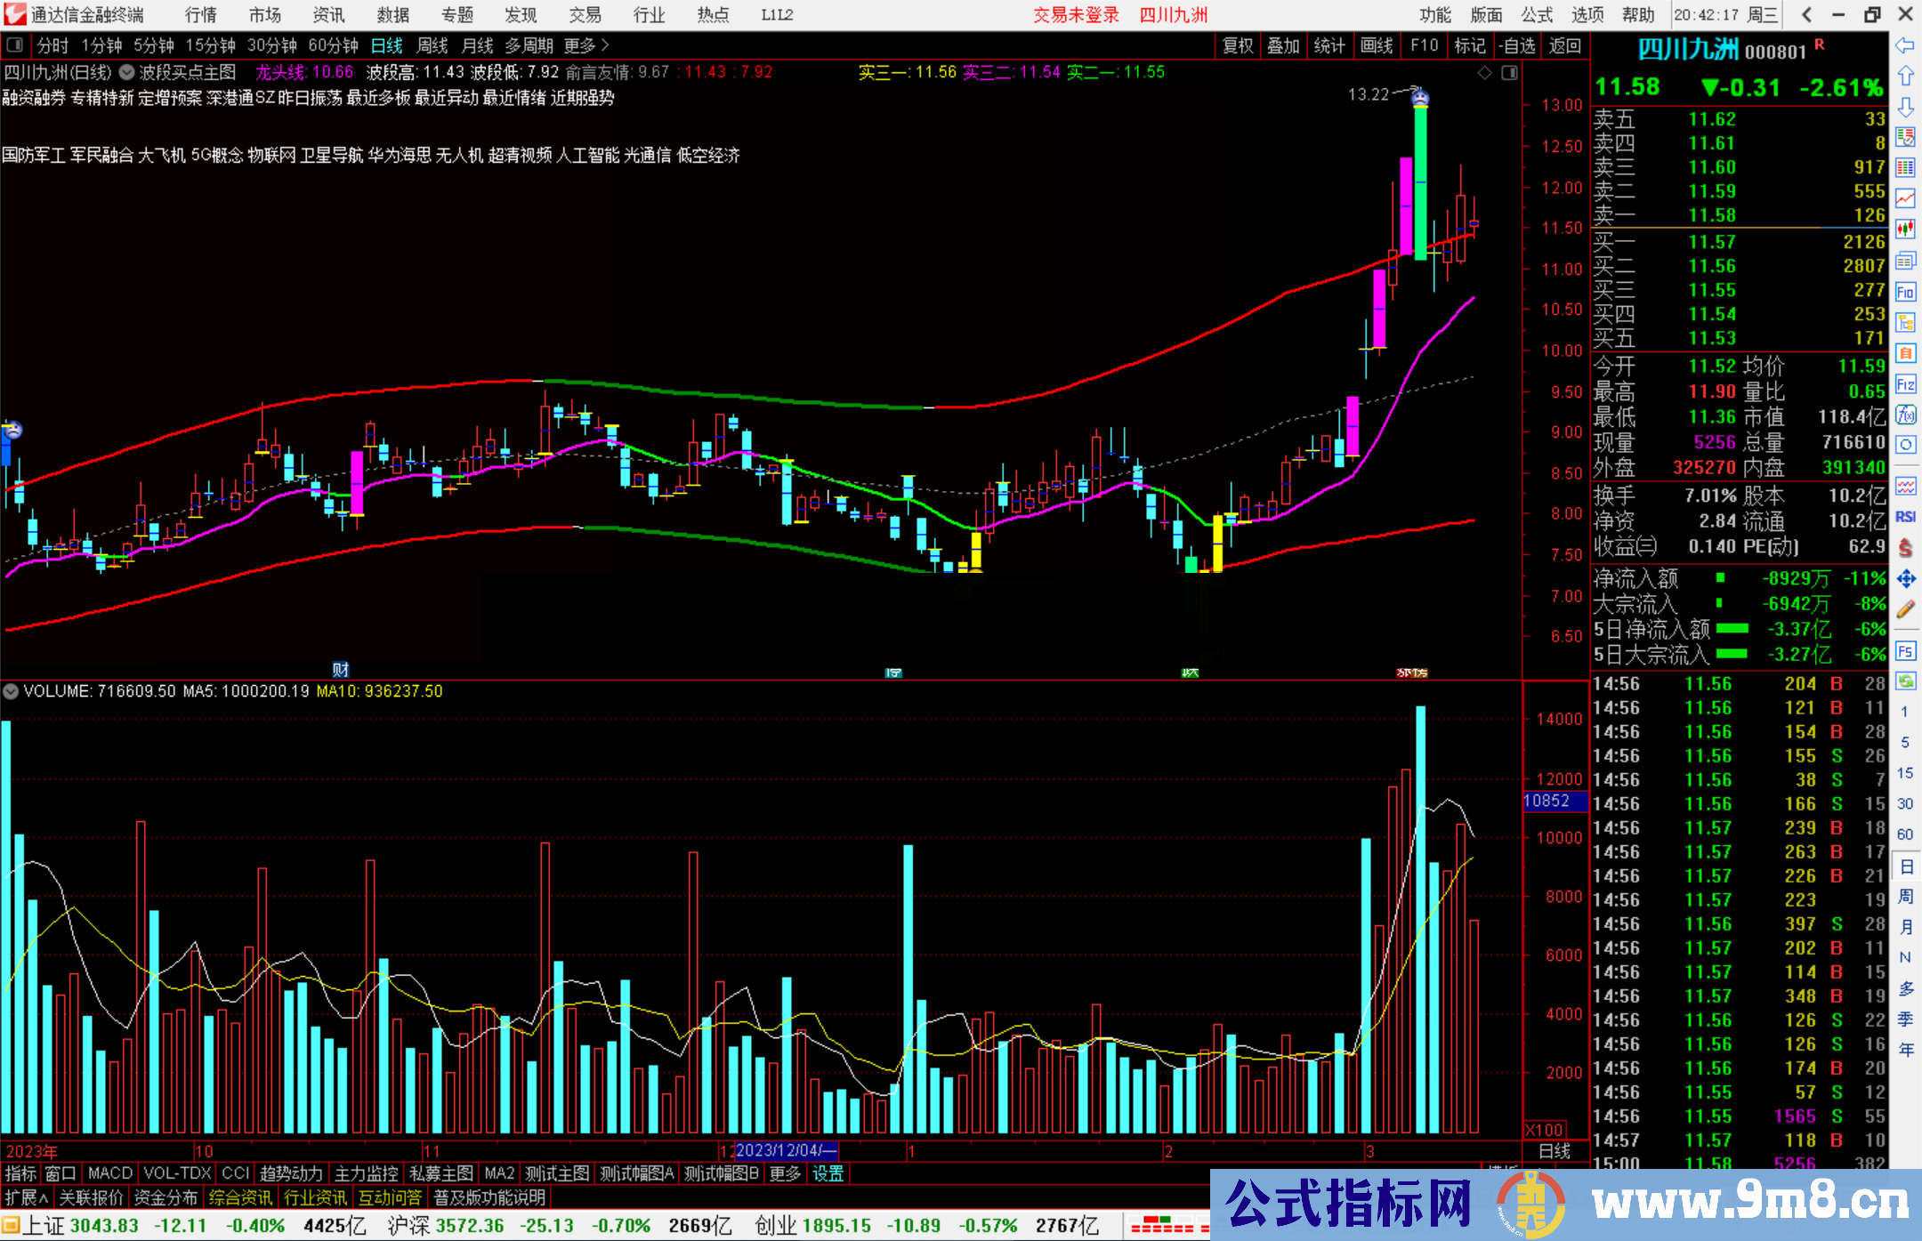Toggle the chart panel icon near top-right
This screenshot has height=1241, width=1922.
coord(1510,73)
